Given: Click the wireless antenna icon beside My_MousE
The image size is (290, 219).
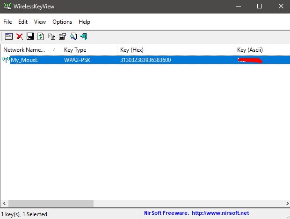Looking at the screenshot, I should pyautogui.click(x=6, y=60).
